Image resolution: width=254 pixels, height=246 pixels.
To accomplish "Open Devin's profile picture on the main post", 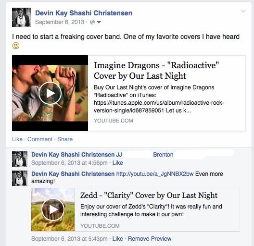I will pos(22,17).
